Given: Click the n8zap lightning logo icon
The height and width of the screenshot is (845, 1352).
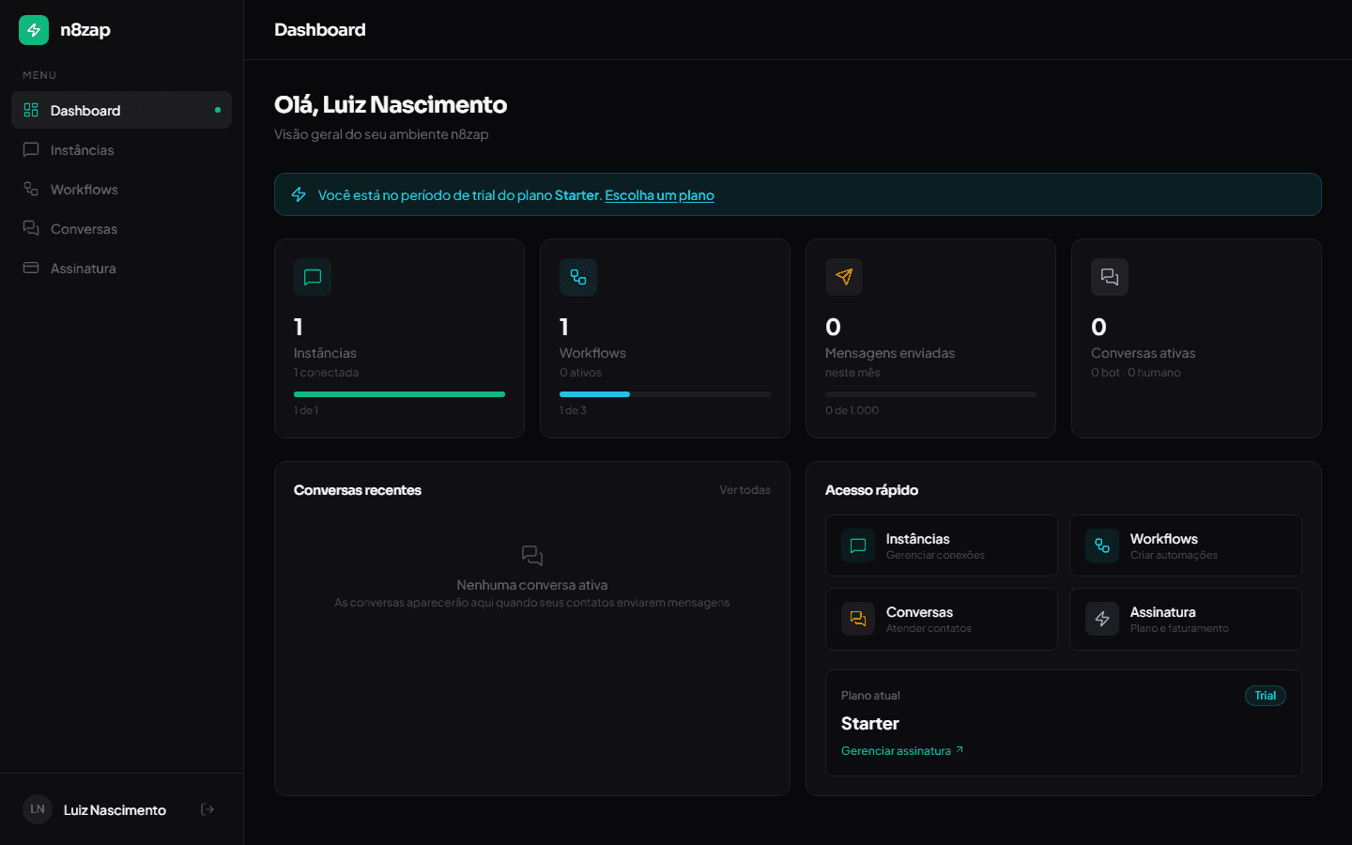Looking at the screenshot, I should click(x=33, y=29).
